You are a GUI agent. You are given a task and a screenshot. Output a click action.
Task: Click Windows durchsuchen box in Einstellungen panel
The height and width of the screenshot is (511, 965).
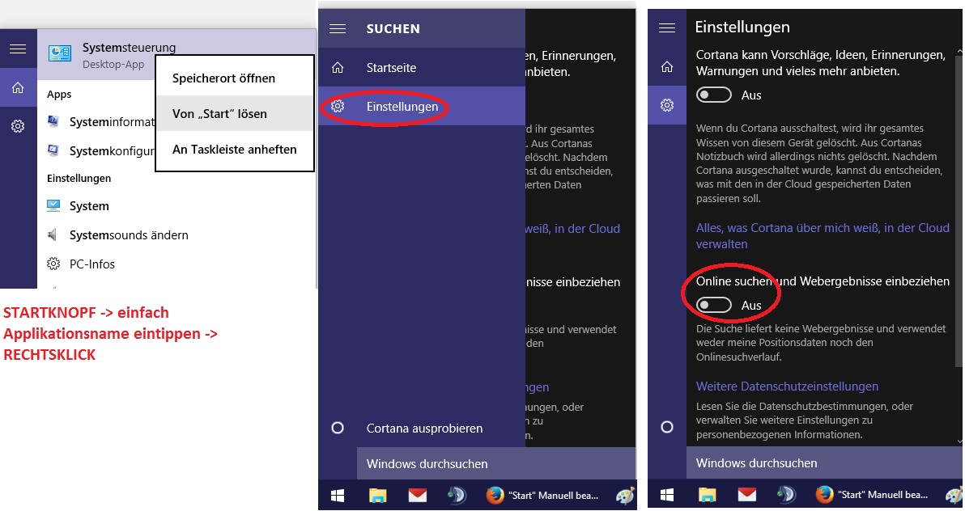(824, 463)
